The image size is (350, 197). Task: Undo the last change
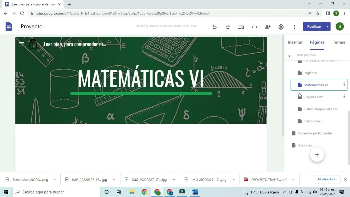[214, 27]
